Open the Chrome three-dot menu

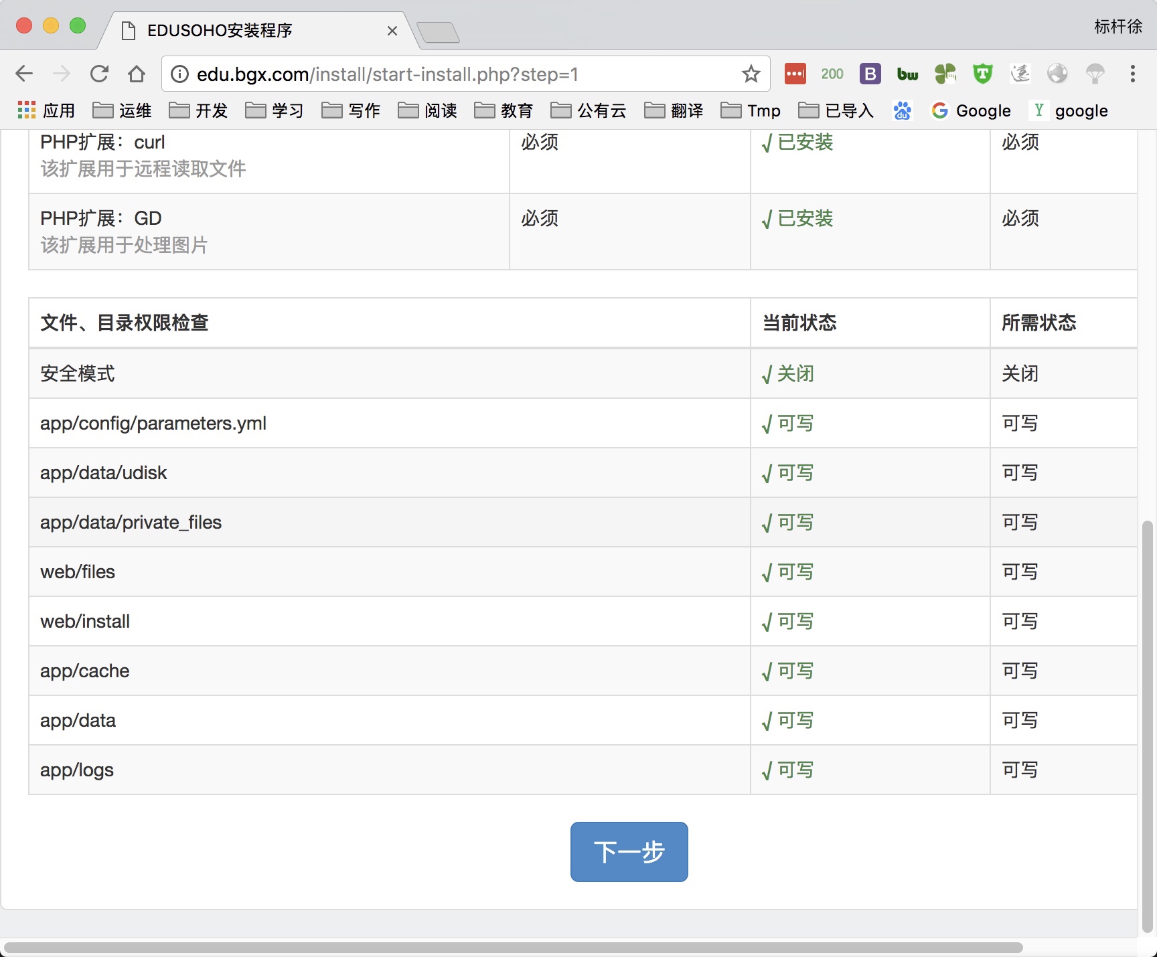tap(1133, 74)
